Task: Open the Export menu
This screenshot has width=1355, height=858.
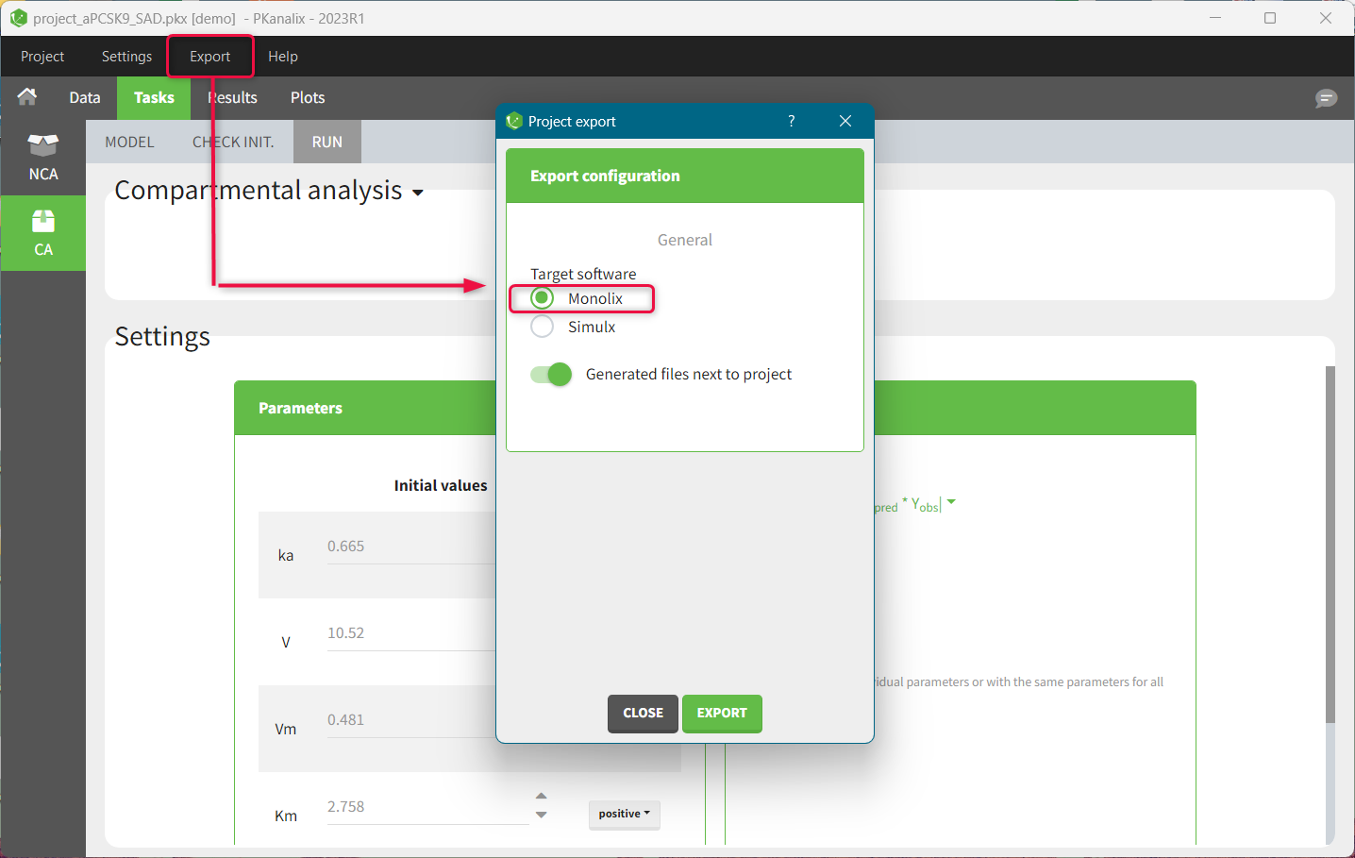Action: point(209,57)
